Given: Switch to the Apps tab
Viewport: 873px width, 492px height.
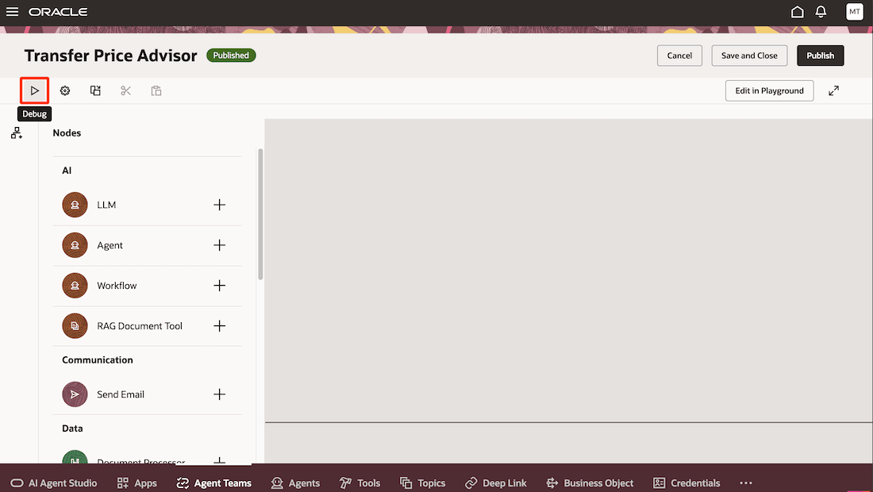Looking at the screenshot, I should 137,483.
